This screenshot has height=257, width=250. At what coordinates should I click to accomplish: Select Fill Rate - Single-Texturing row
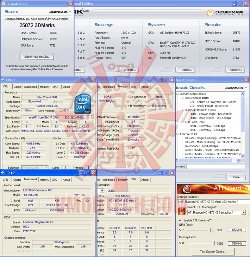[x=213, y=138]
